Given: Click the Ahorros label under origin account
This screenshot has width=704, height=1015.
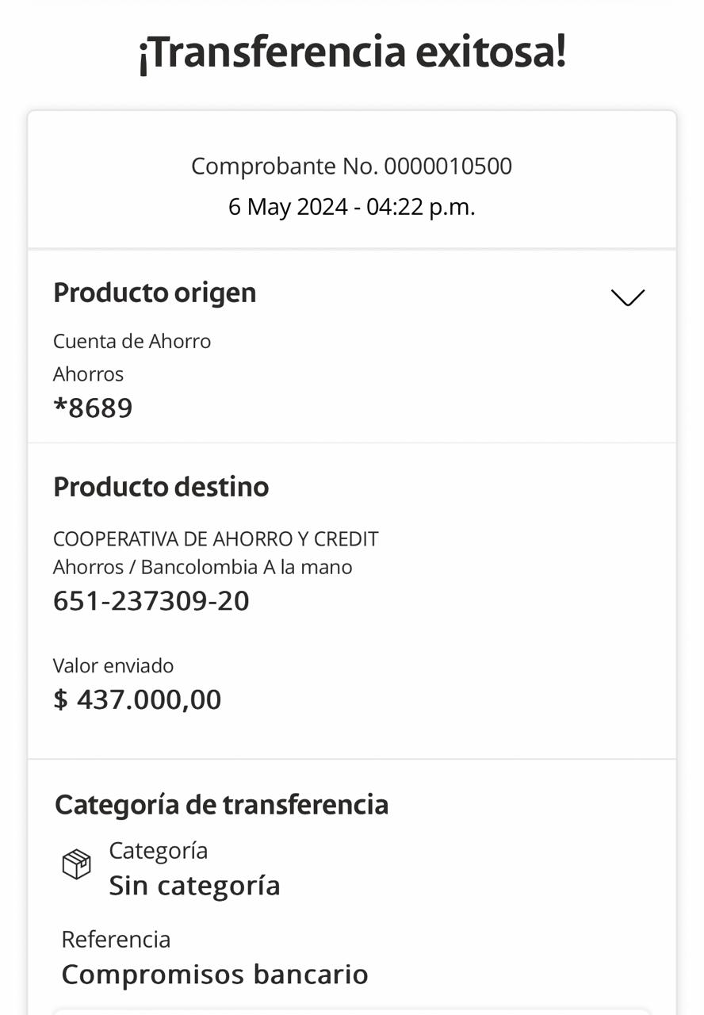Looking at the screenshot, I should point(88,373).
